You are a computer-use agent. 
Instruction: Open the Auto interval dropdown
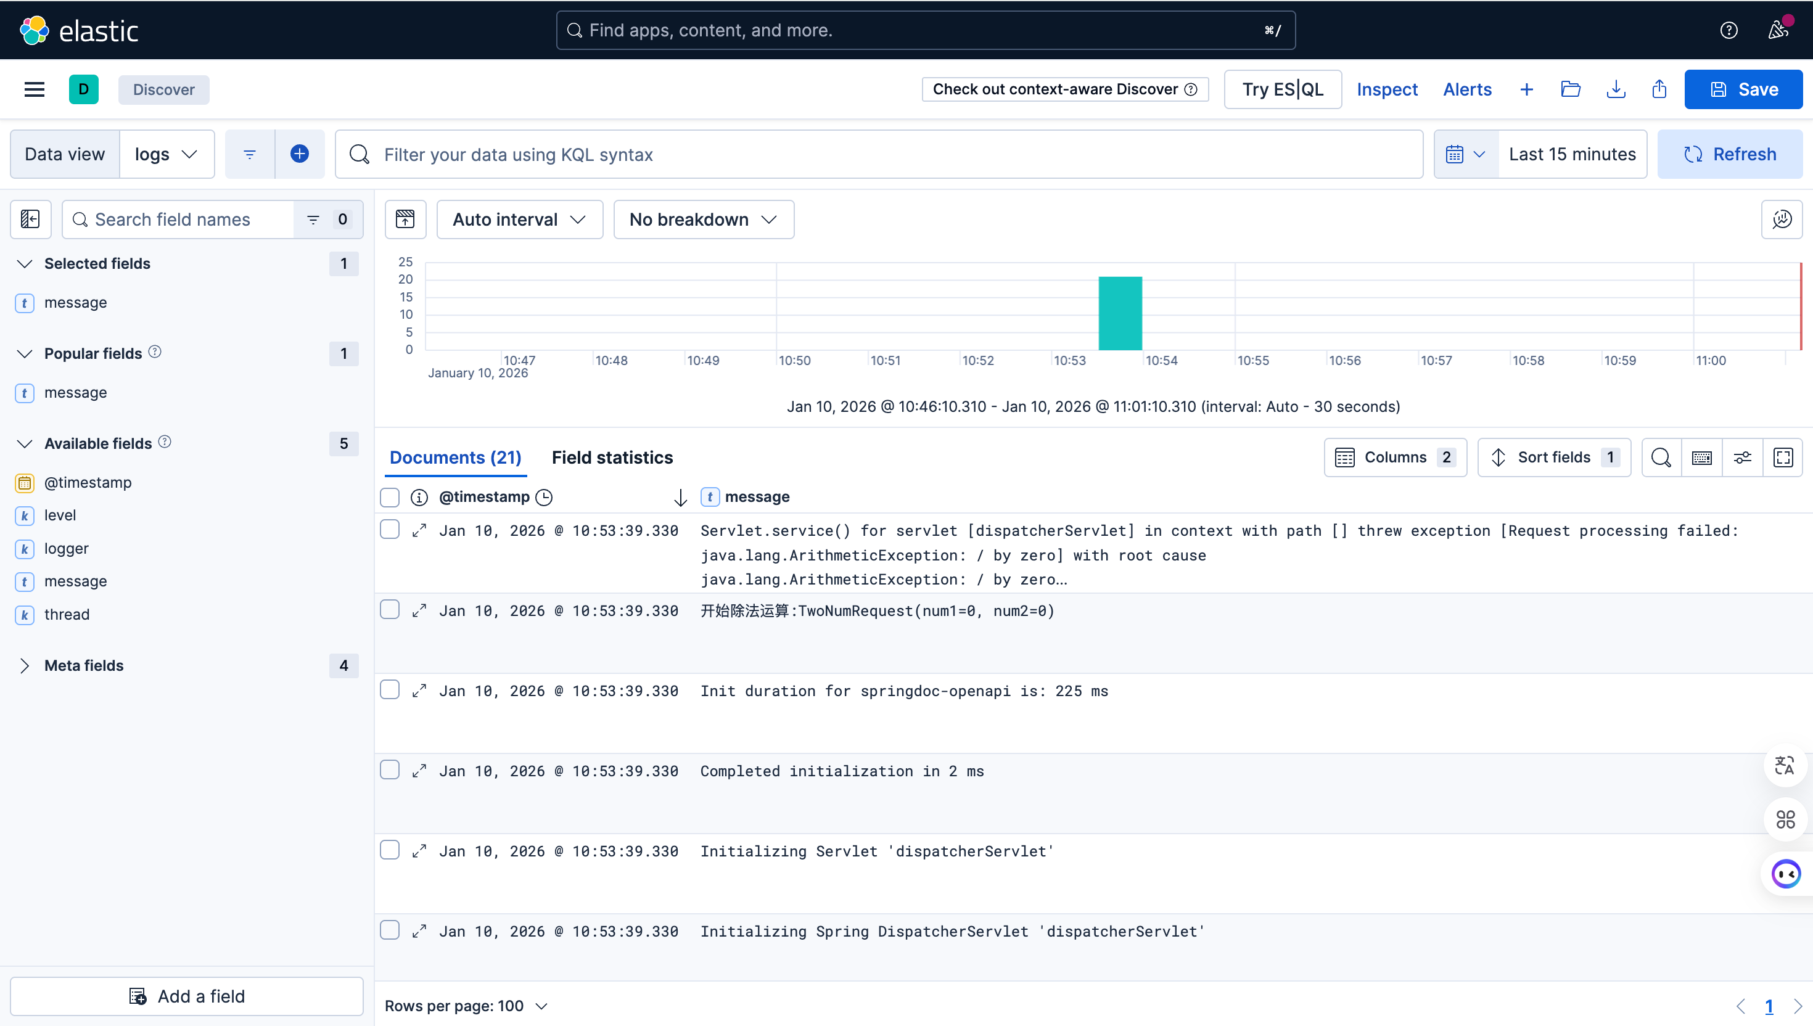pyautogui.click(x=519, y=219)
